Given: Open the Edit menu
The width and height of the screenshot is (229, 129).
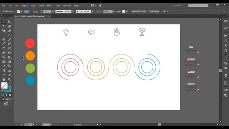Looking at the screenshot, I should click(x=16, y=6).
